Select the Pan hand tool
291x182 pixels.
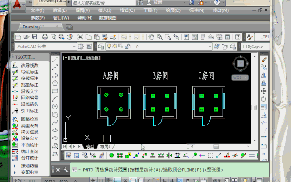pyautogui.click(x=151, y=37)
